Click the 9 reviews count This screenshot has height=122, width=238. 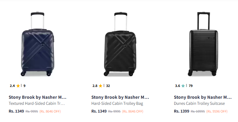pyautogui.click(x=24, y=86)
